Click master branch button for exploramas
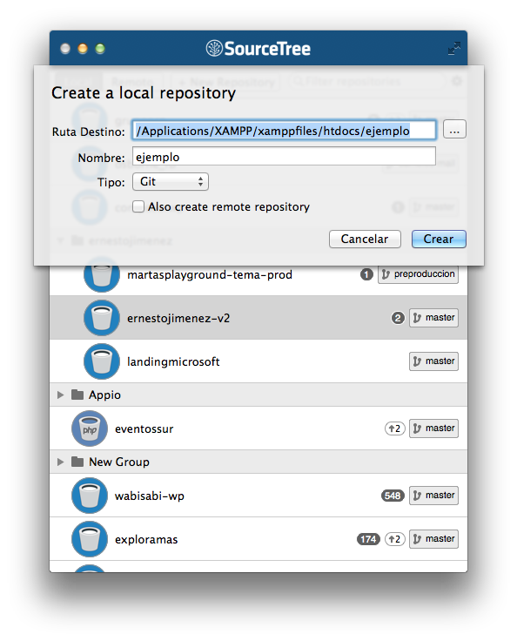 (433, 539)
